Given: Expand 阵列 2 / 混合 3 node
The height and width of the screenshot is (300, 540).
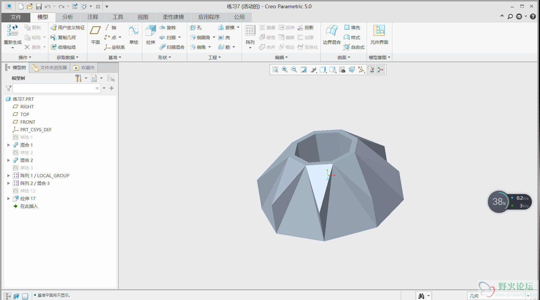Looking at the screenshot, I should pyautogui.click(x=9, y=183).
